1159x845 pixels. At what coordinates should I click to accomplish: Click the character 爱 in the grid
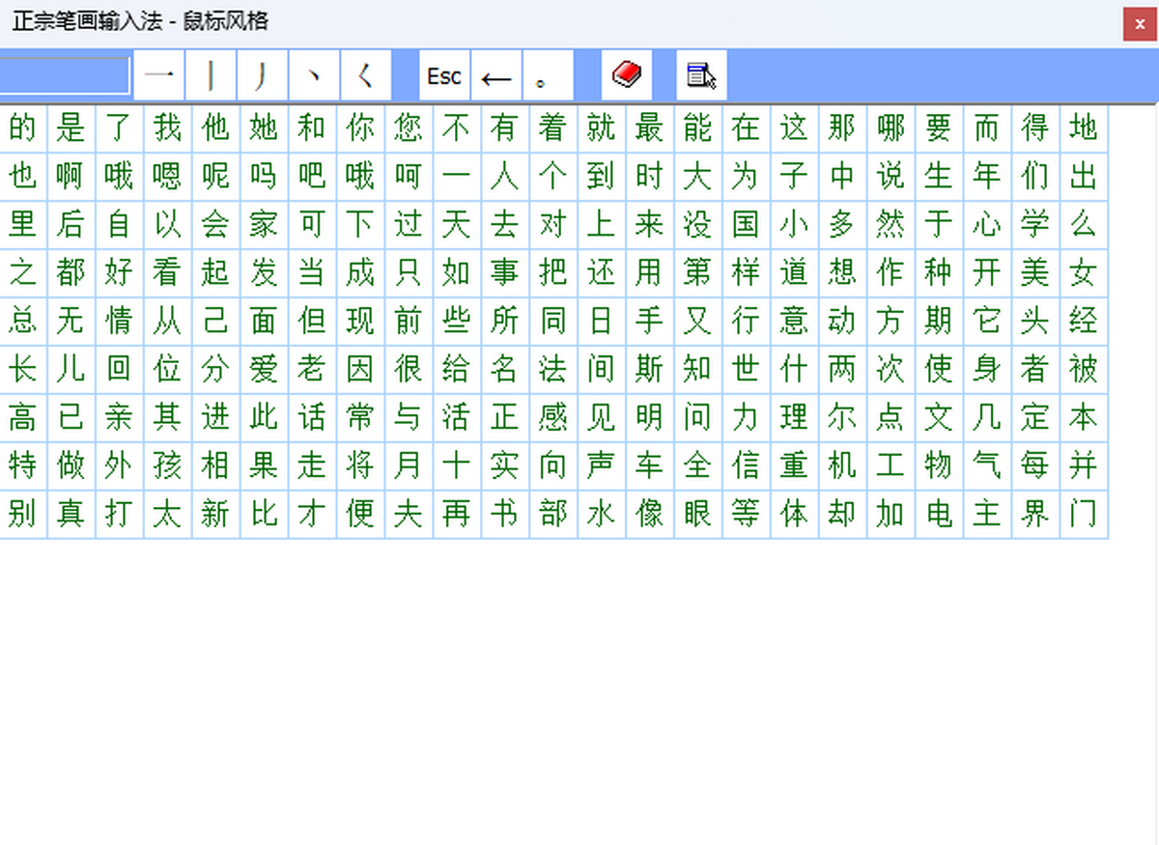[x=264, y=369]
